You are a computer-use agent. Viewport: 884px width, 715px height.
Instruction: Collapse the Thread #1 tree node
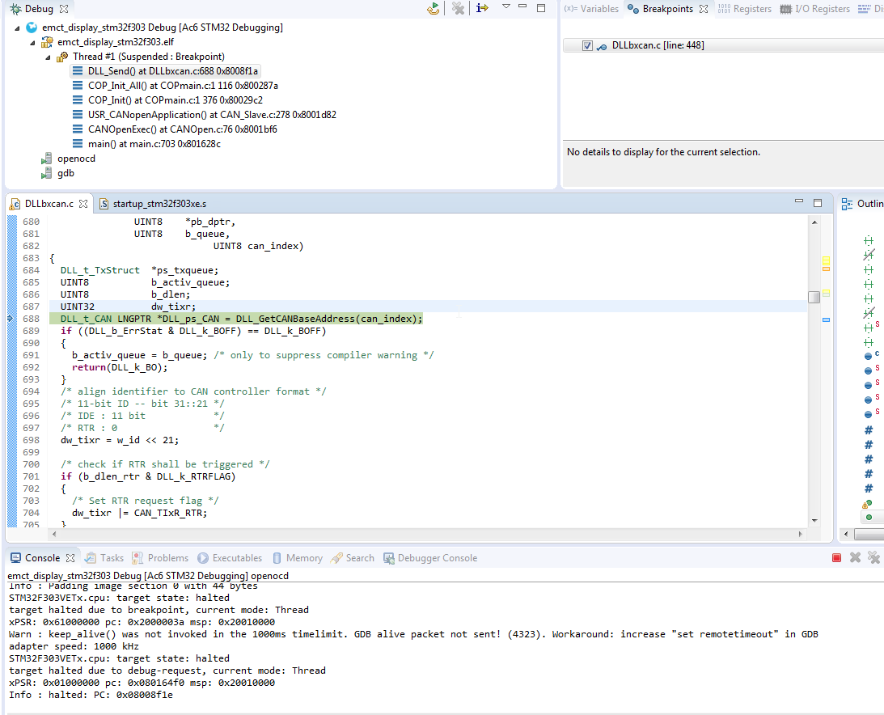(48, 57)
